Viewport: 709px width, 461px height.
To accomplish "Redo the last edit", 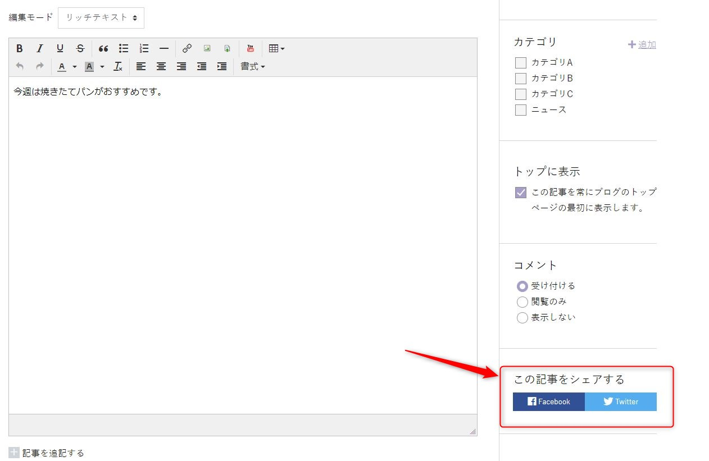I will tap(40, 66).
